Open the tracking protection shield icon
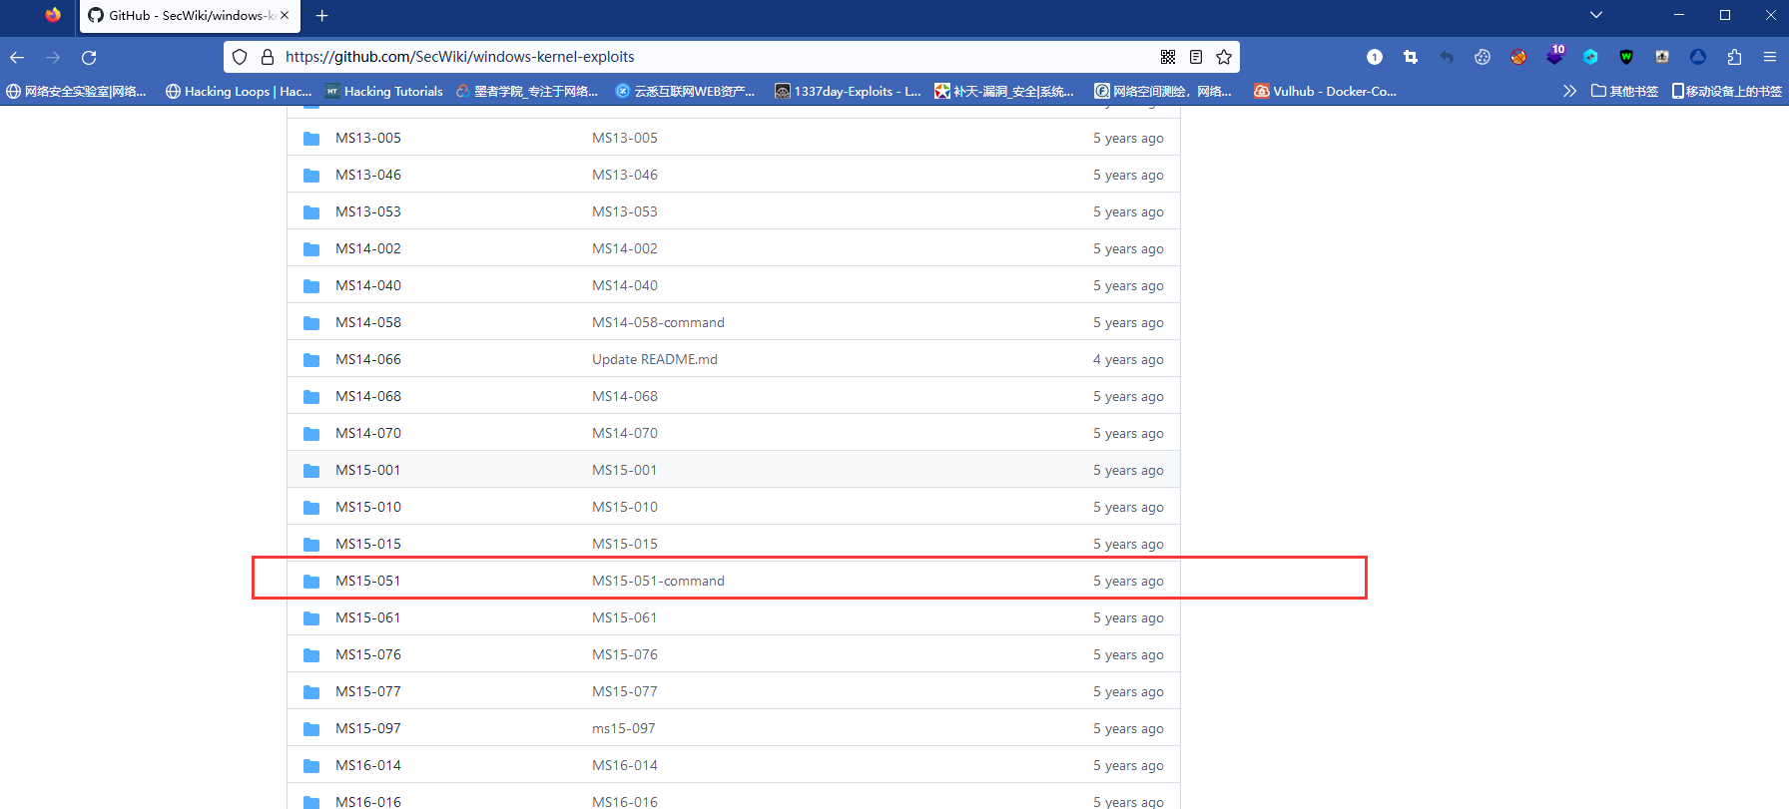 pyautogui.click(x=240, y=57)
